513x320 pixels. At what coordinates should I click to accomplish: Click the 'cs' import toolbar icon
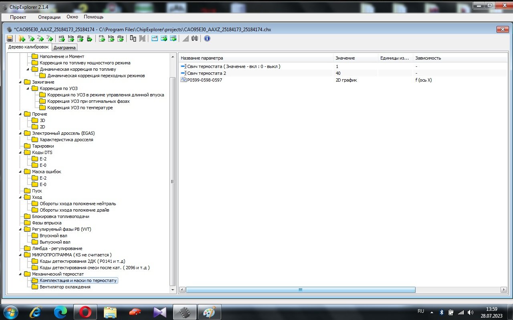pyautogui.click(x=102, y=38)
